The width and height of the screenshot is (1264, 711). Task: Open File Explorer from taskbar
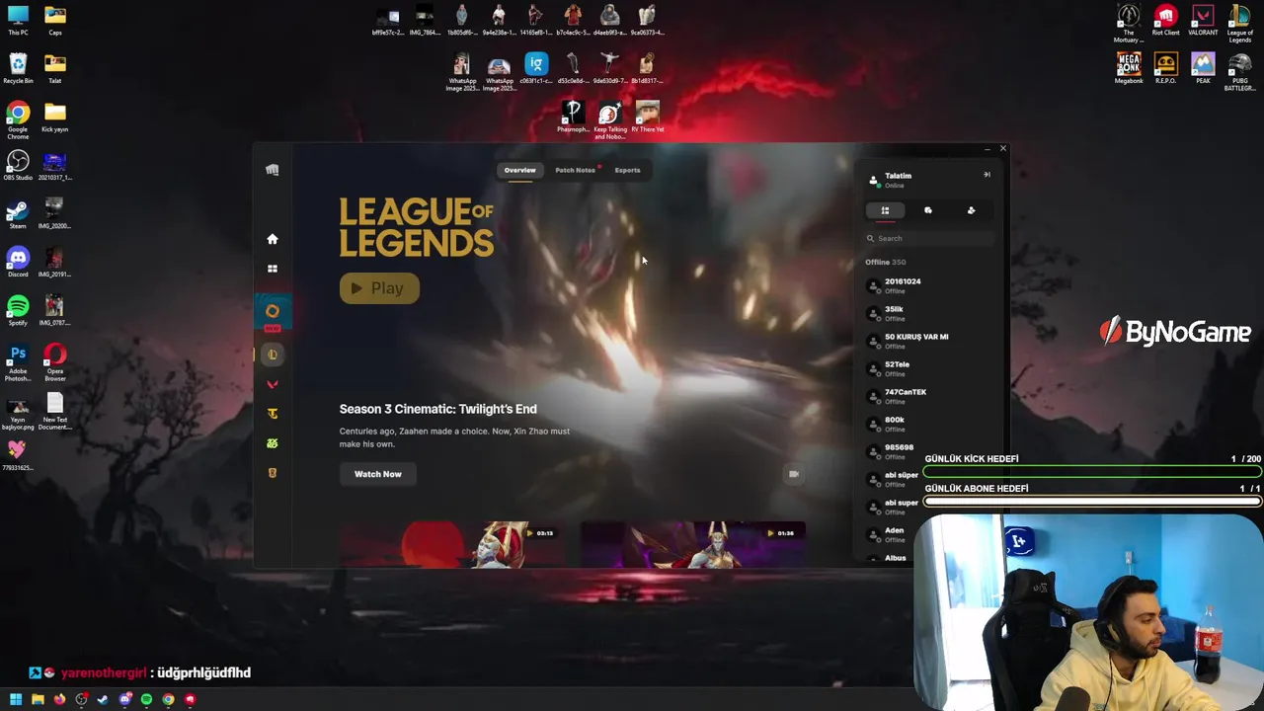point(38,699)
